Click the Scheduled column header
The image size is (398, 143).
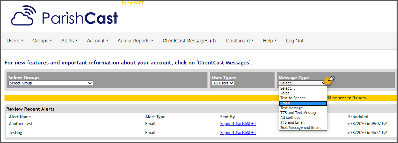(358, 117)
